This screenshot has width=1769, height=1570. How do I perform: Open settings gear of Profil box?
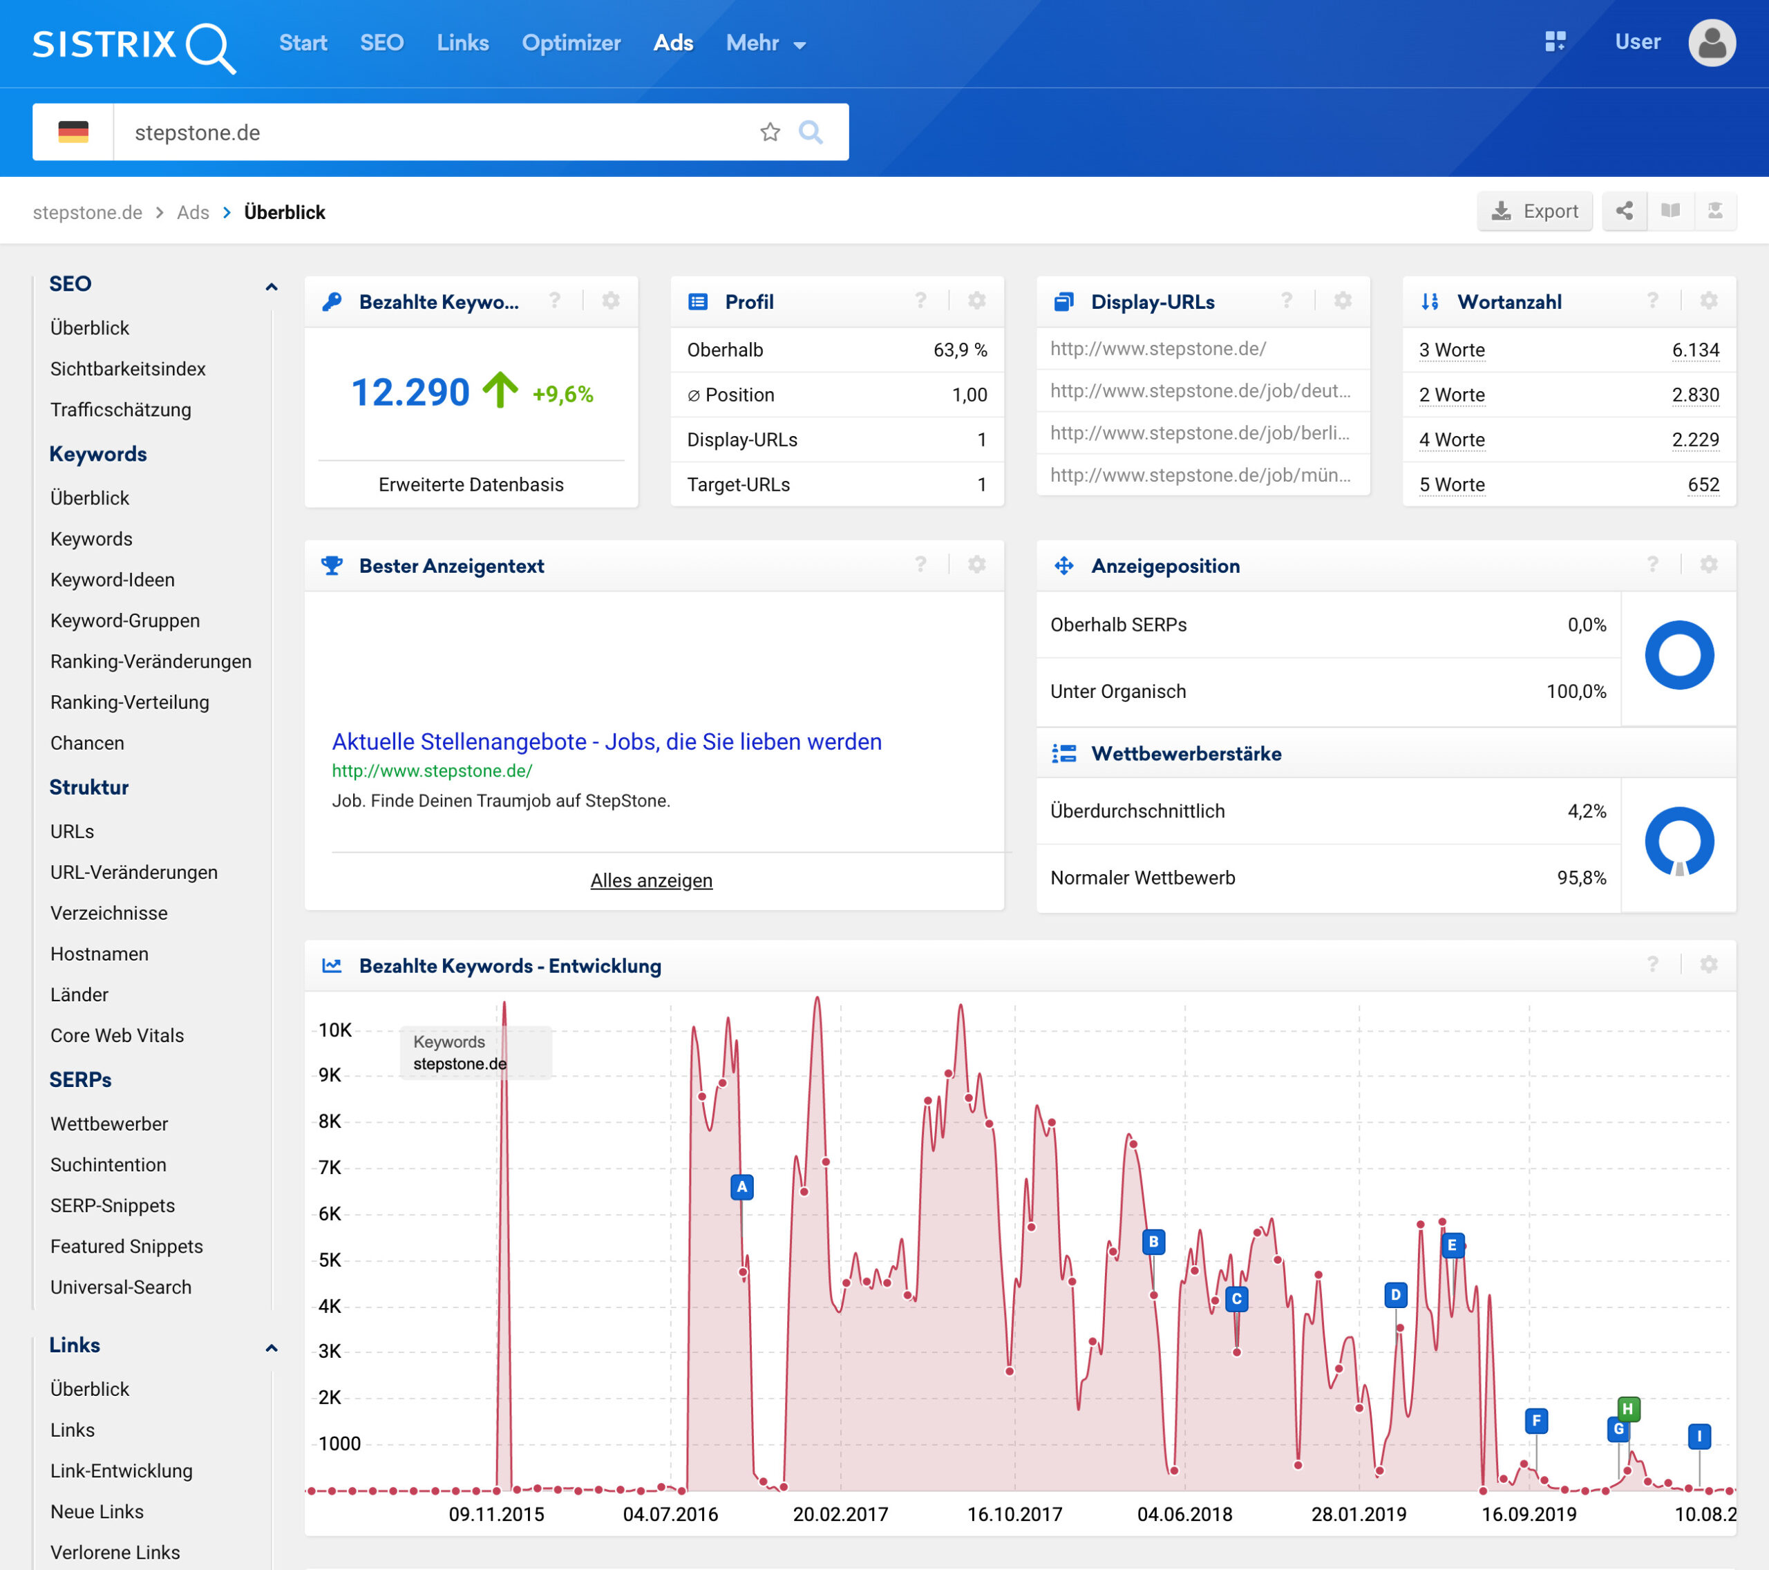click(976, 301)
